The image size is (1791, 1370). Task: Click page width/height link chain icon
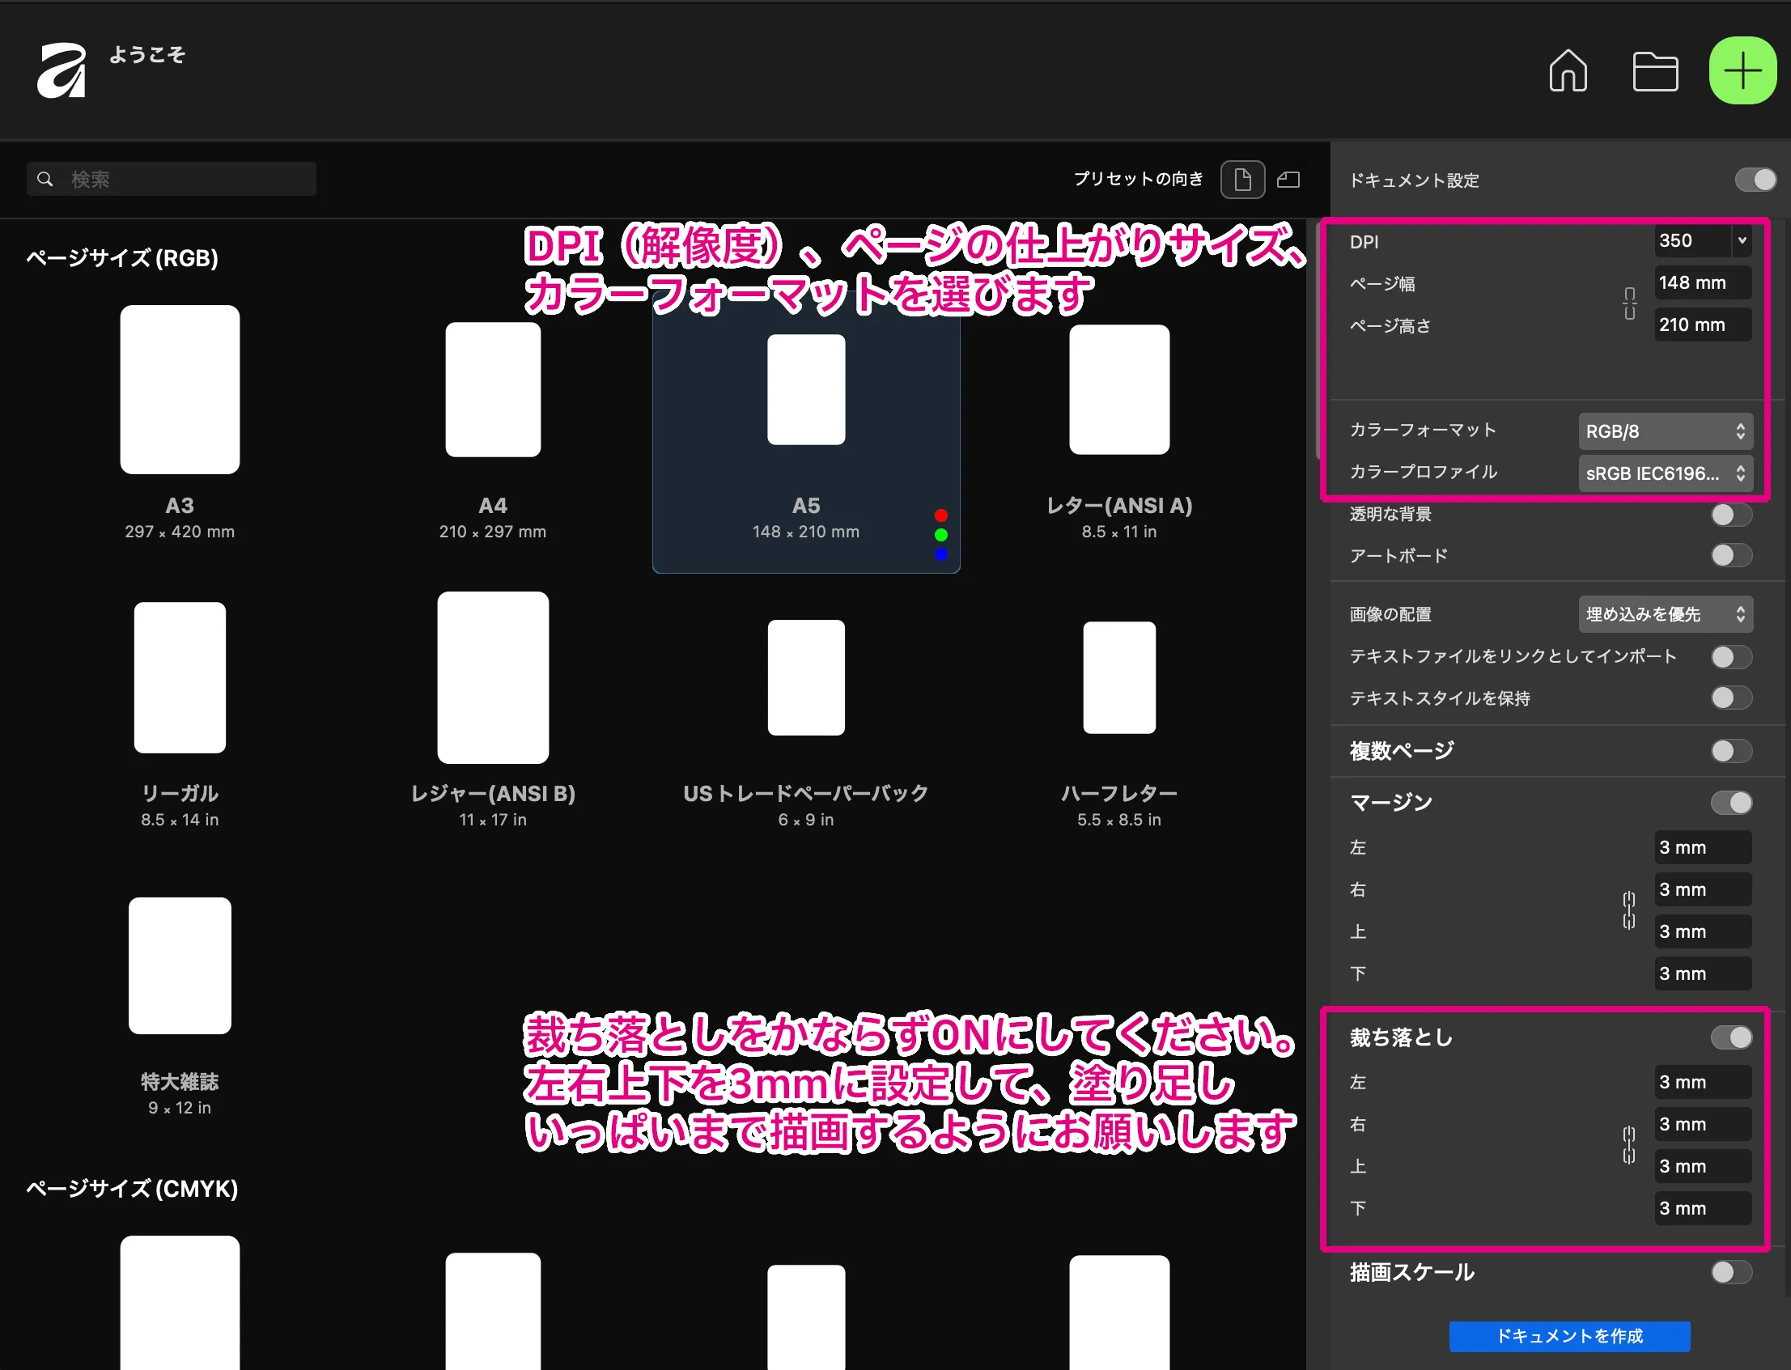[1628, 303]
